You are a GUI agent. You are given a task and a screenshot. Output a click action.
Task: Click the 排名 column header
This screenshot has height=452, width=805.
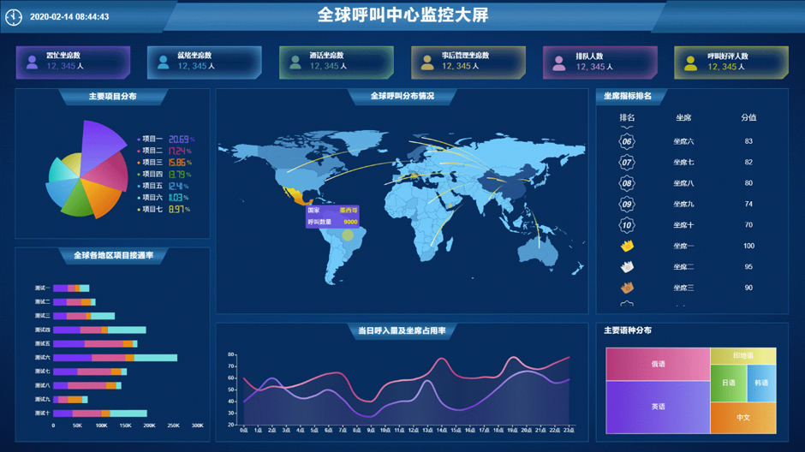tap(627, 118)
